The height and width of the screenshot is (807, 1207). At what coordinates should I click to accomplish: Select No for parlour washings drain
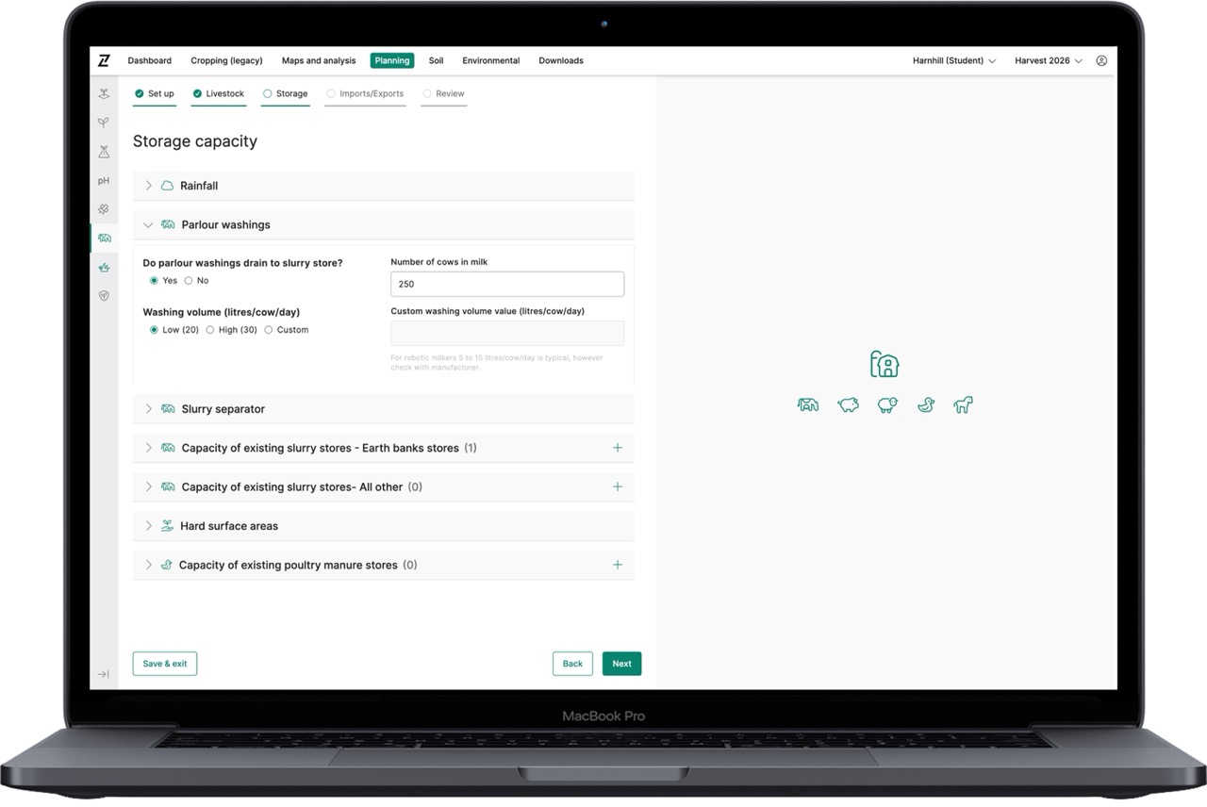pyautogui.click(x=189, y=281)
